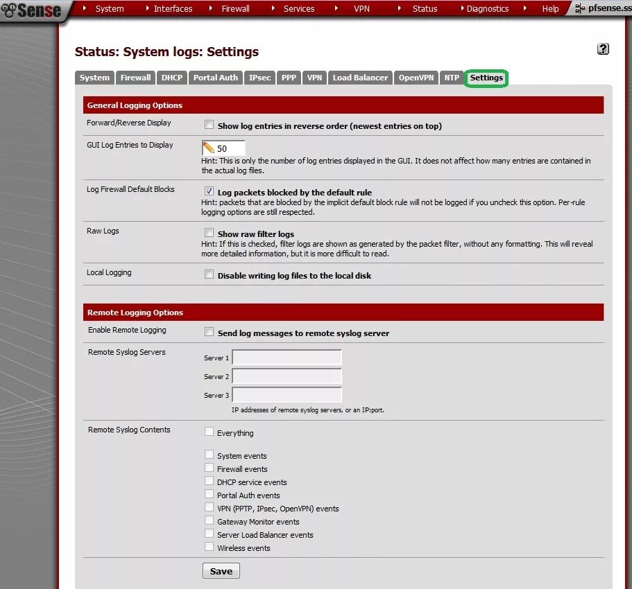This screenshot has height=589, width=632.
Task: Click the pfsense hostname at top right
Action: (609, 8)
